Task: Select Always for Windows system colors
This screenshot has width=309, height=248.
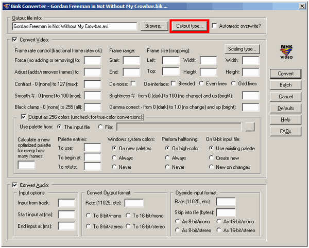Action: click(114, 158)
